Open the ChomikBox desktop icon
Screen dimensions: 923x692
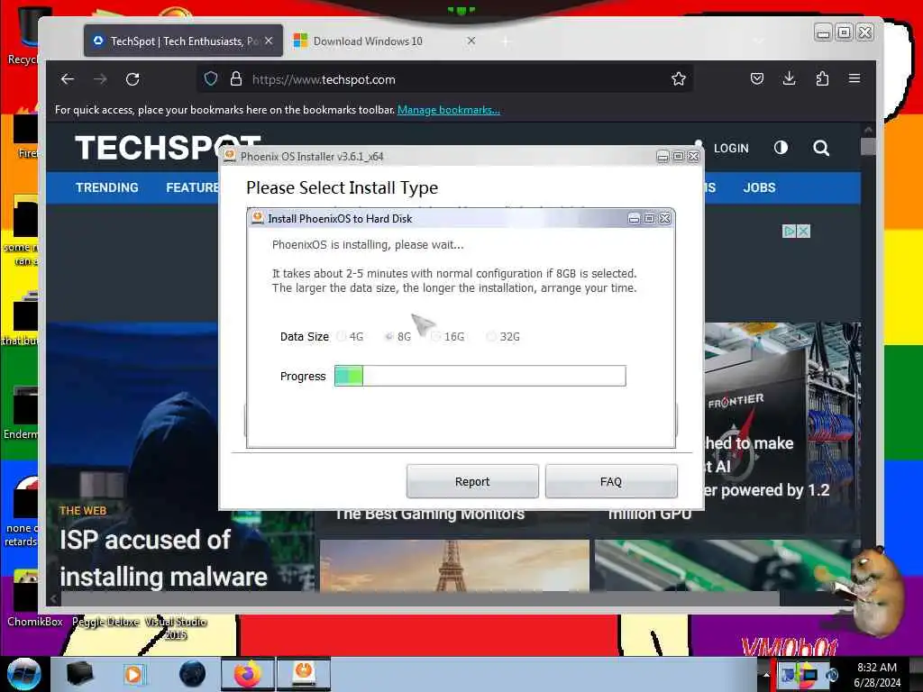(x=28, y=599)
